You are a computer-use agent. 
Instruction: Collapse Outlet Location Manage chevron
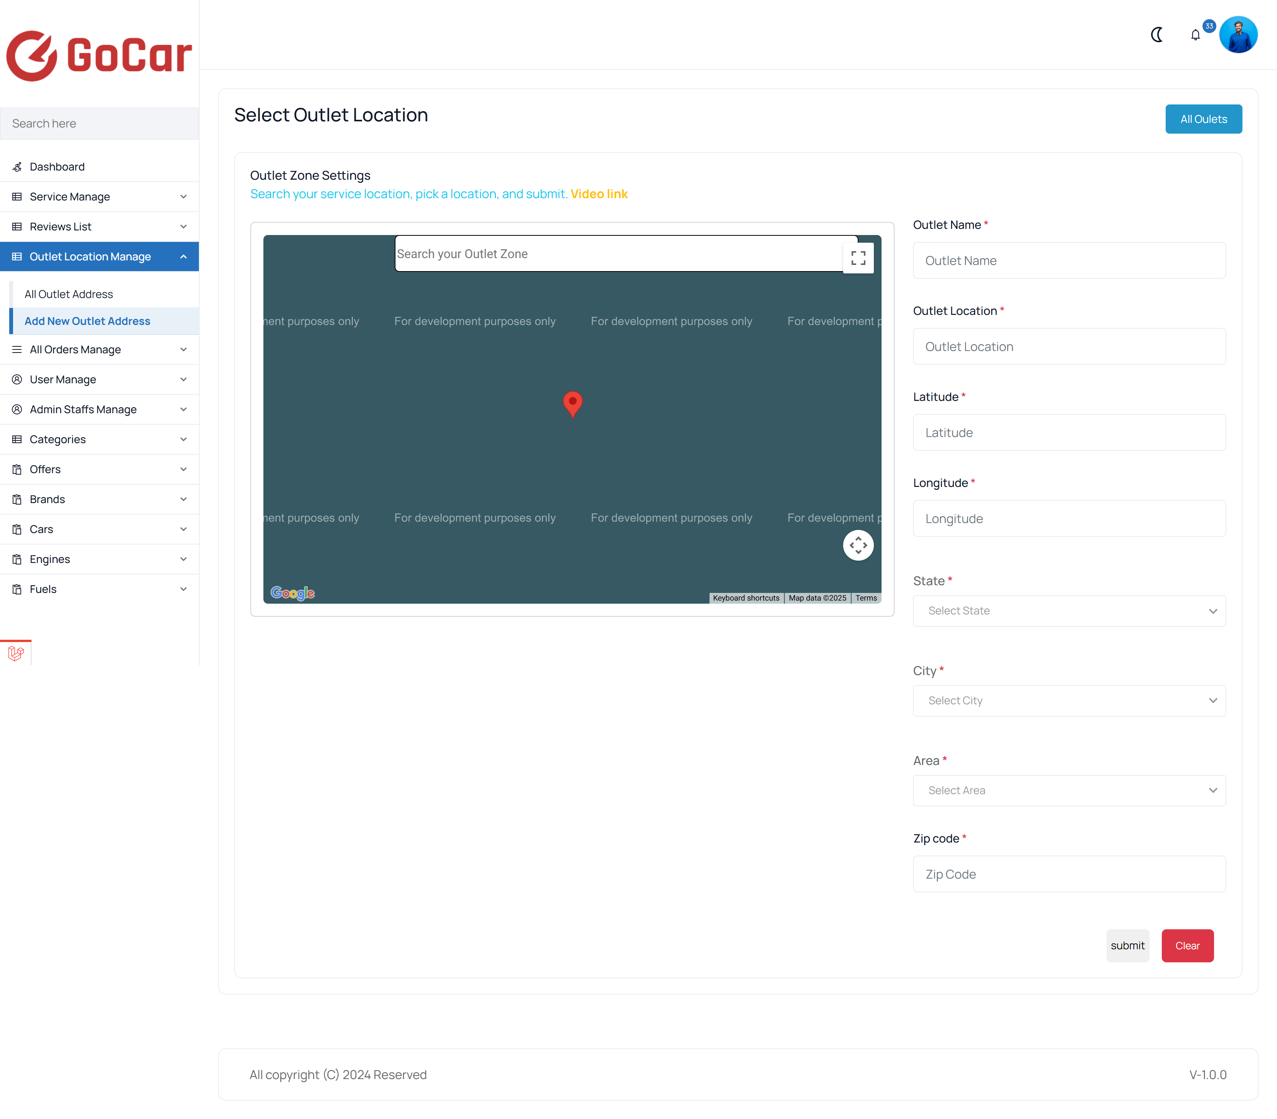tap(184, 257)
